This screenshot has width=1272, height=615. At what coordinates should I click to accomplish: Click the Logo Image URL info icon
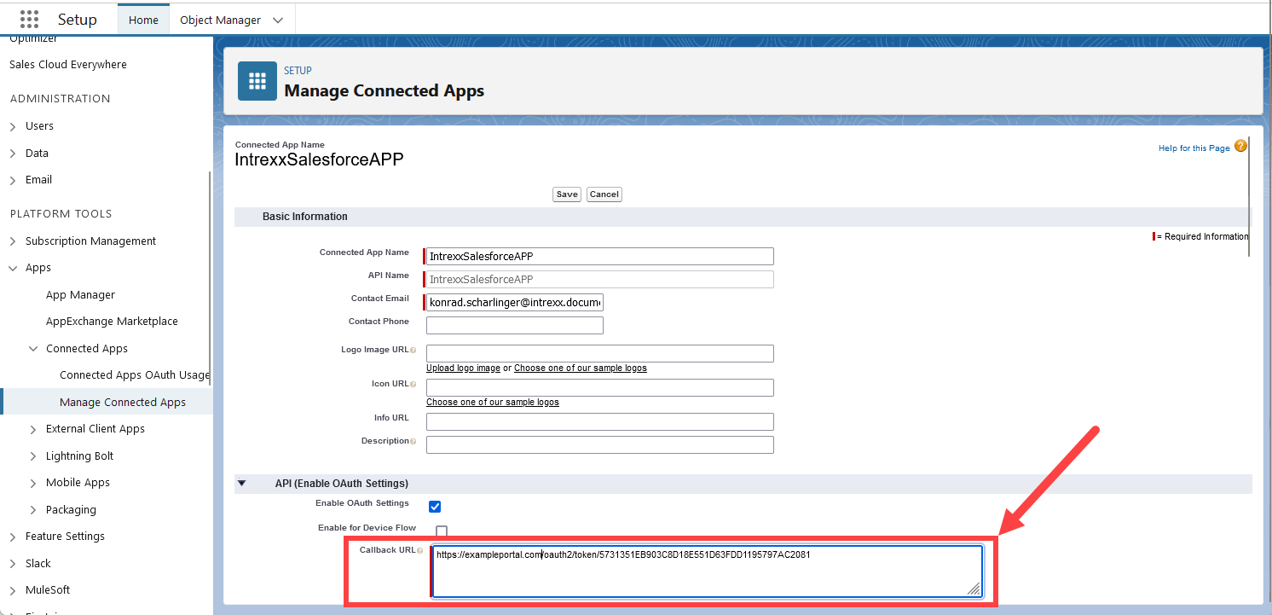pos(413,350)
